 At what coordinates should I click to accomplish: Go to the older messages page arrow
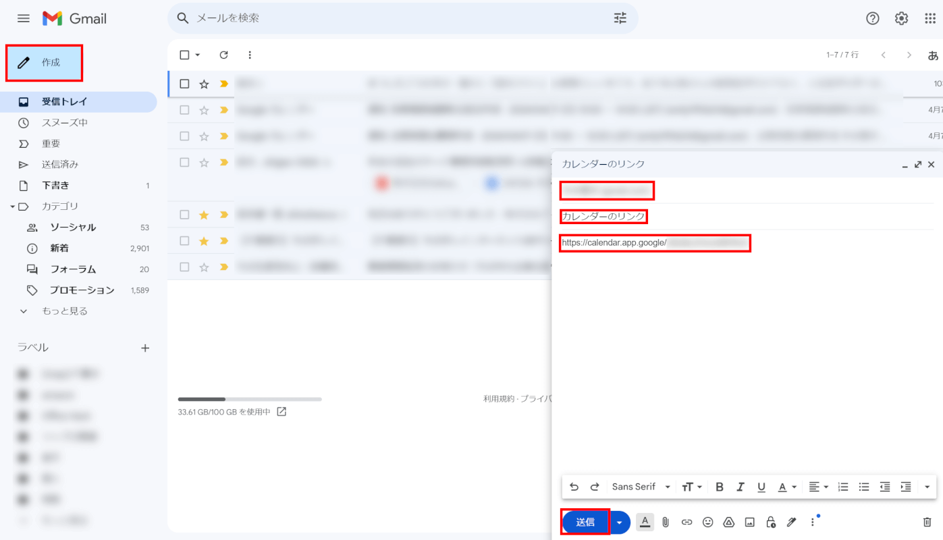(909, 55)
